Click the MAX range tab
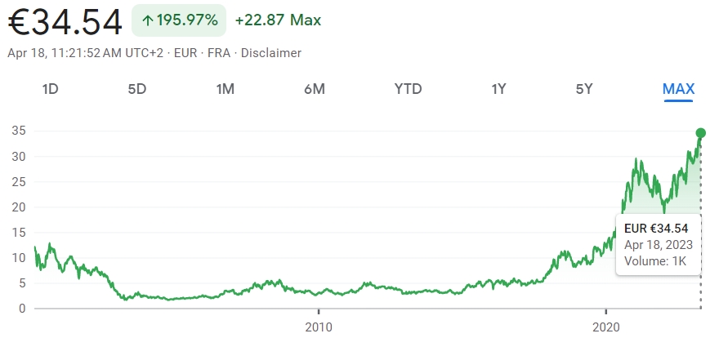 click(678, 89)
